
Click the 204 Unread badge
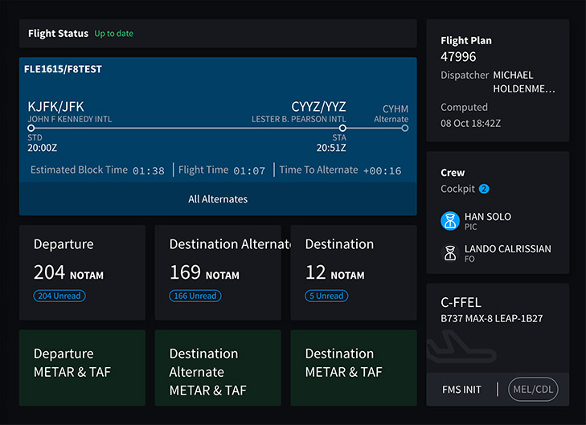pyautogui.click(x=59, y=296)
